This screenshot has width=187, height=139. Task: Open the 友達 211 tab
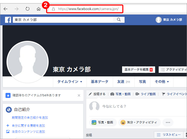click(x=124, y=82)
